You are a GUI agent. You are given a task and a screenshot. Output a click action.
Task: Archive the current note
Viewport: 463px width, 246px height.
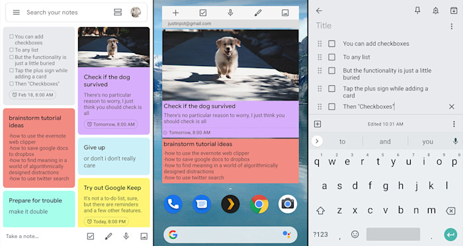pos(454,11)
